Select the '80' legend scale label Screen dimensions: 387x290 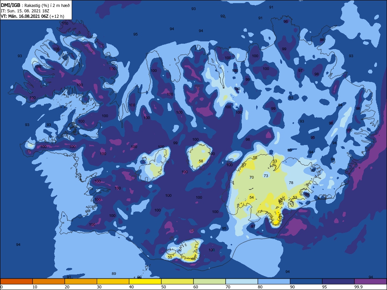coord(260,287)
